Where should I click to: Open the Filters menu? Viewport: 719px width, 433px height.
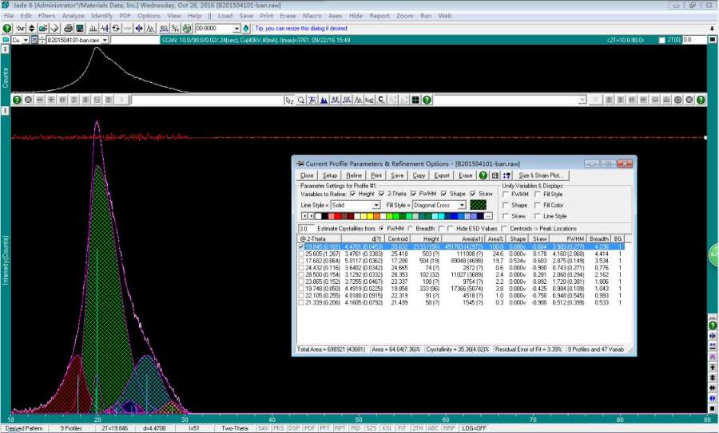(46, 16)
